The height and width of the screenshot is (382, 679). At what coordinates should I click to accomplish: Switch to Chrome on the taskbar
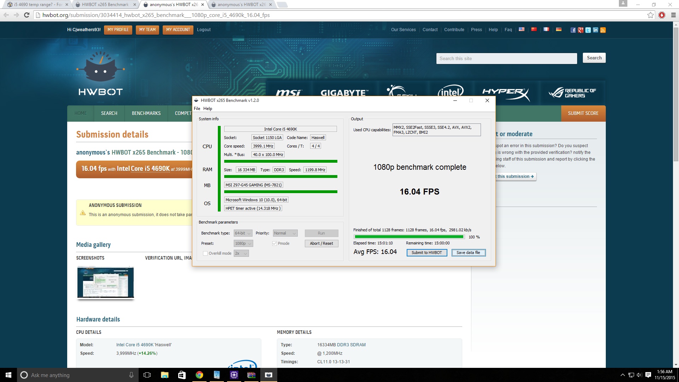pyautogui.click(x=199, y=375)
